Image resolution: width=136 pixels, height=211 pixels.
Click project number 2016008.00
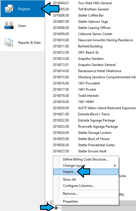pos(61,28)
